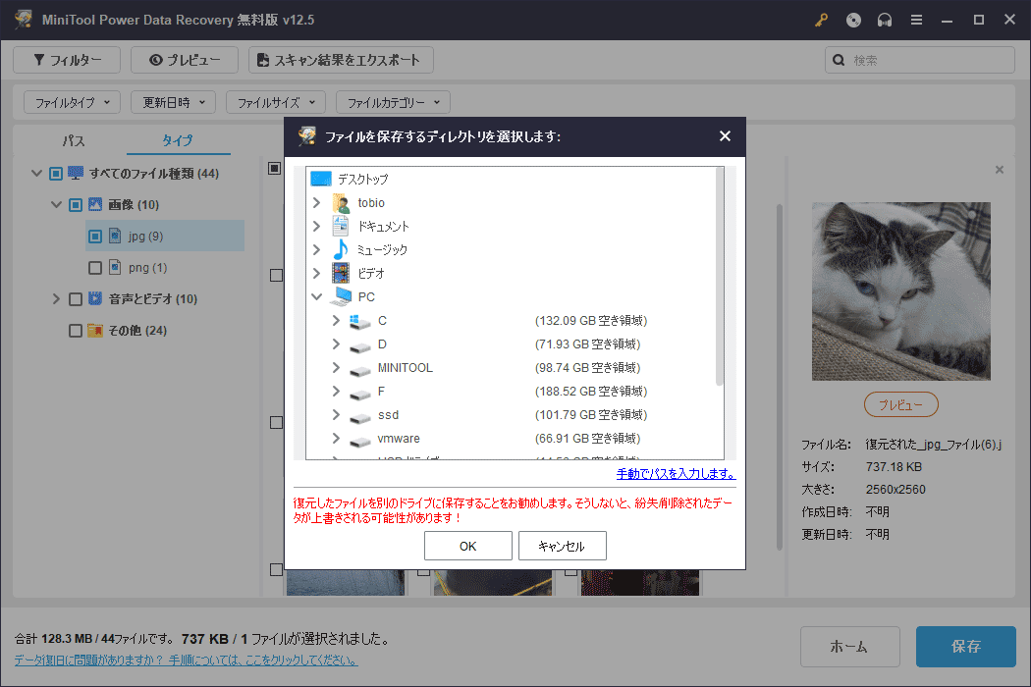The image size is (1031, 687).
Task: Open the ファイルタイプ dropdown filter
Action: (x=72, y=102)
